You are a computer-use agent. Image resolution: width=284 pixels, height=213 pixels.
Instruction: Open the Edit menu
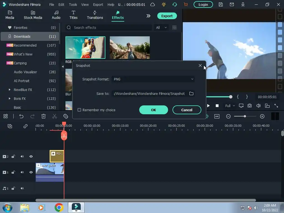tap(61, 4)
